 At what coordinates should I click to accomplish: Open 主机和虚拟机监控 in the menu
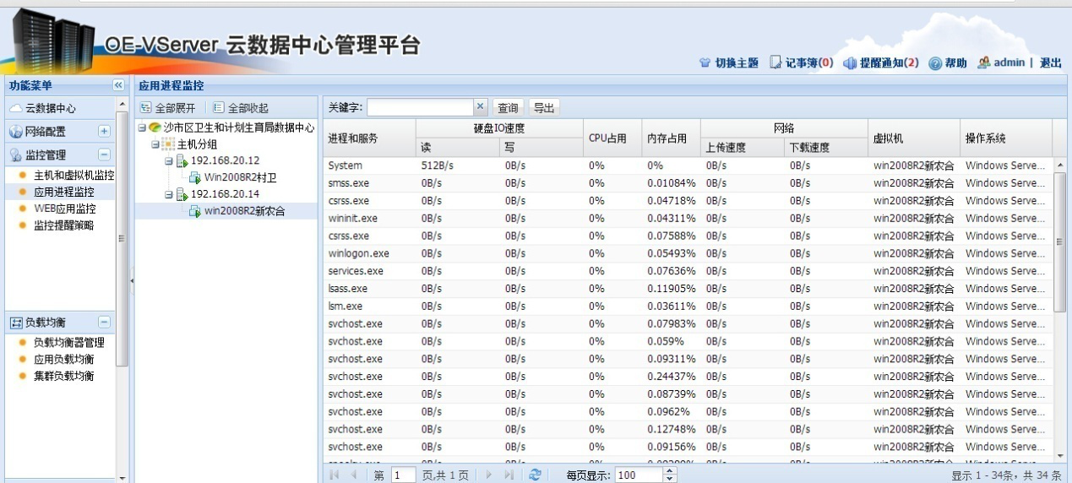click(73, 176)
